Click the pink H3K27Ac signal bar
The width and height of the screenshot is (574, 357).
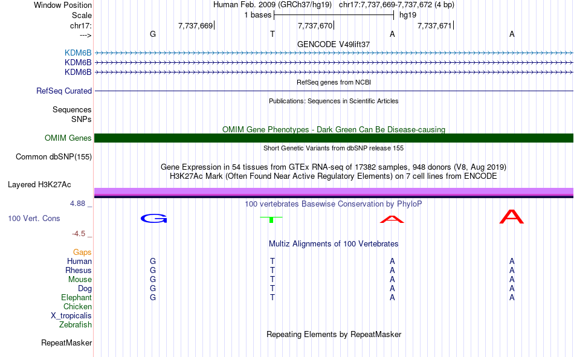334,191
